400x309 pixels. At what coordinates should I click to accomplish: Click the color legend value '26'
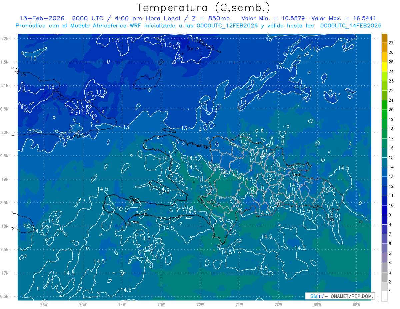click(x=392, y=52)
